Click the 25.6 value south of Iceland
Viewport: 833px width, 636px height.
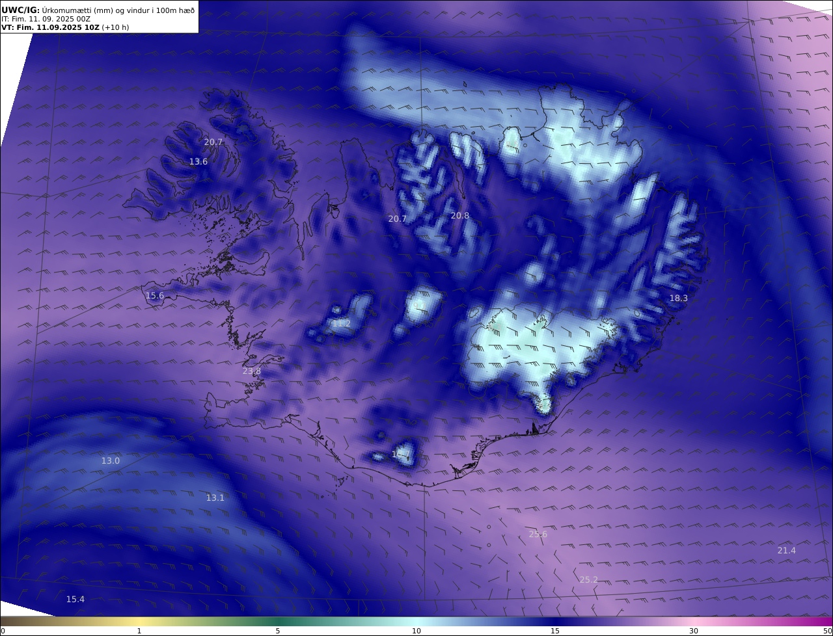(538, 535)
